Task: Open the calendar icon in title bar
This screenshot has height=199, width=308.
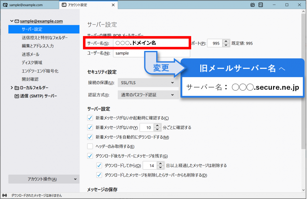Action: pos(252,5)
